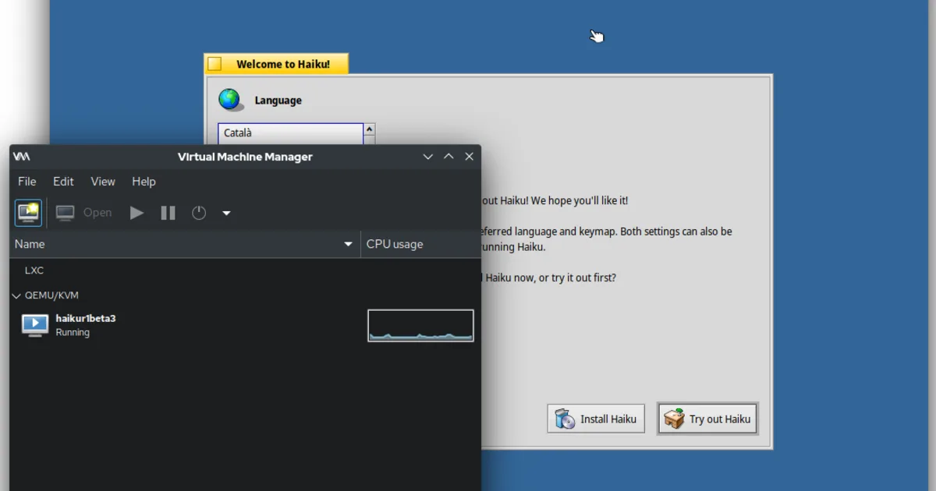Click Install Haiku button
Screen dimensions: 936x491
tap(596, 419)
